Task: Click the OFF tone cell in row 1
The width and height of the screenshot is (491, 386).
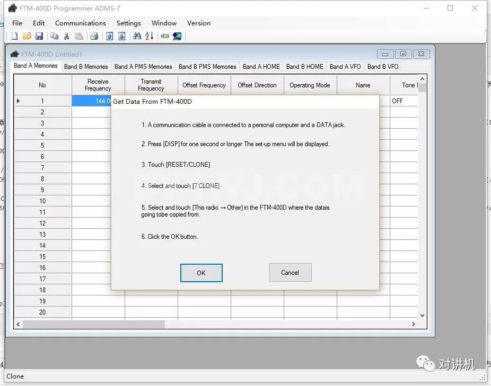Action: click(x=404, y=101)
